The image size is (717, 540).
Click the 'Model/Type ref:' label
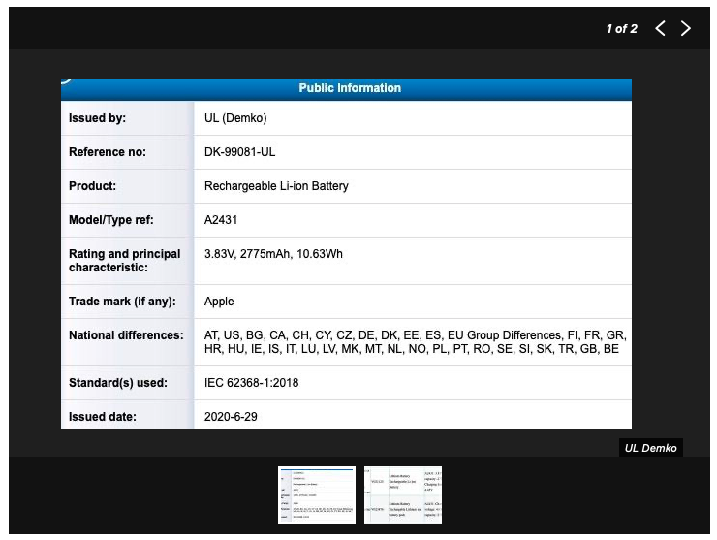pyautogui.click(x=111, y=220)
